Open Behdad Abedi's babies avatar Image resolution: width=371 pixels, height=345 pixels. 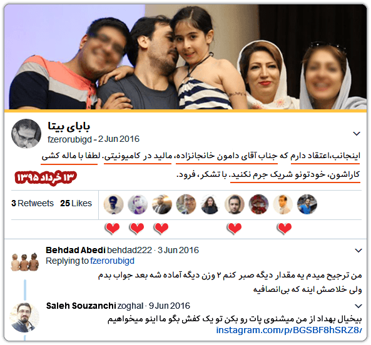[x=25, y=262]
